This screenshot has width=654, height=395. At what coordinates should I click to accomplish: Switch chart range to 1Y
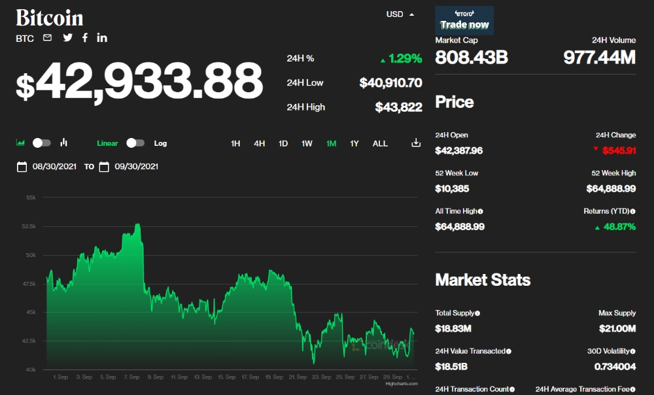354,143
